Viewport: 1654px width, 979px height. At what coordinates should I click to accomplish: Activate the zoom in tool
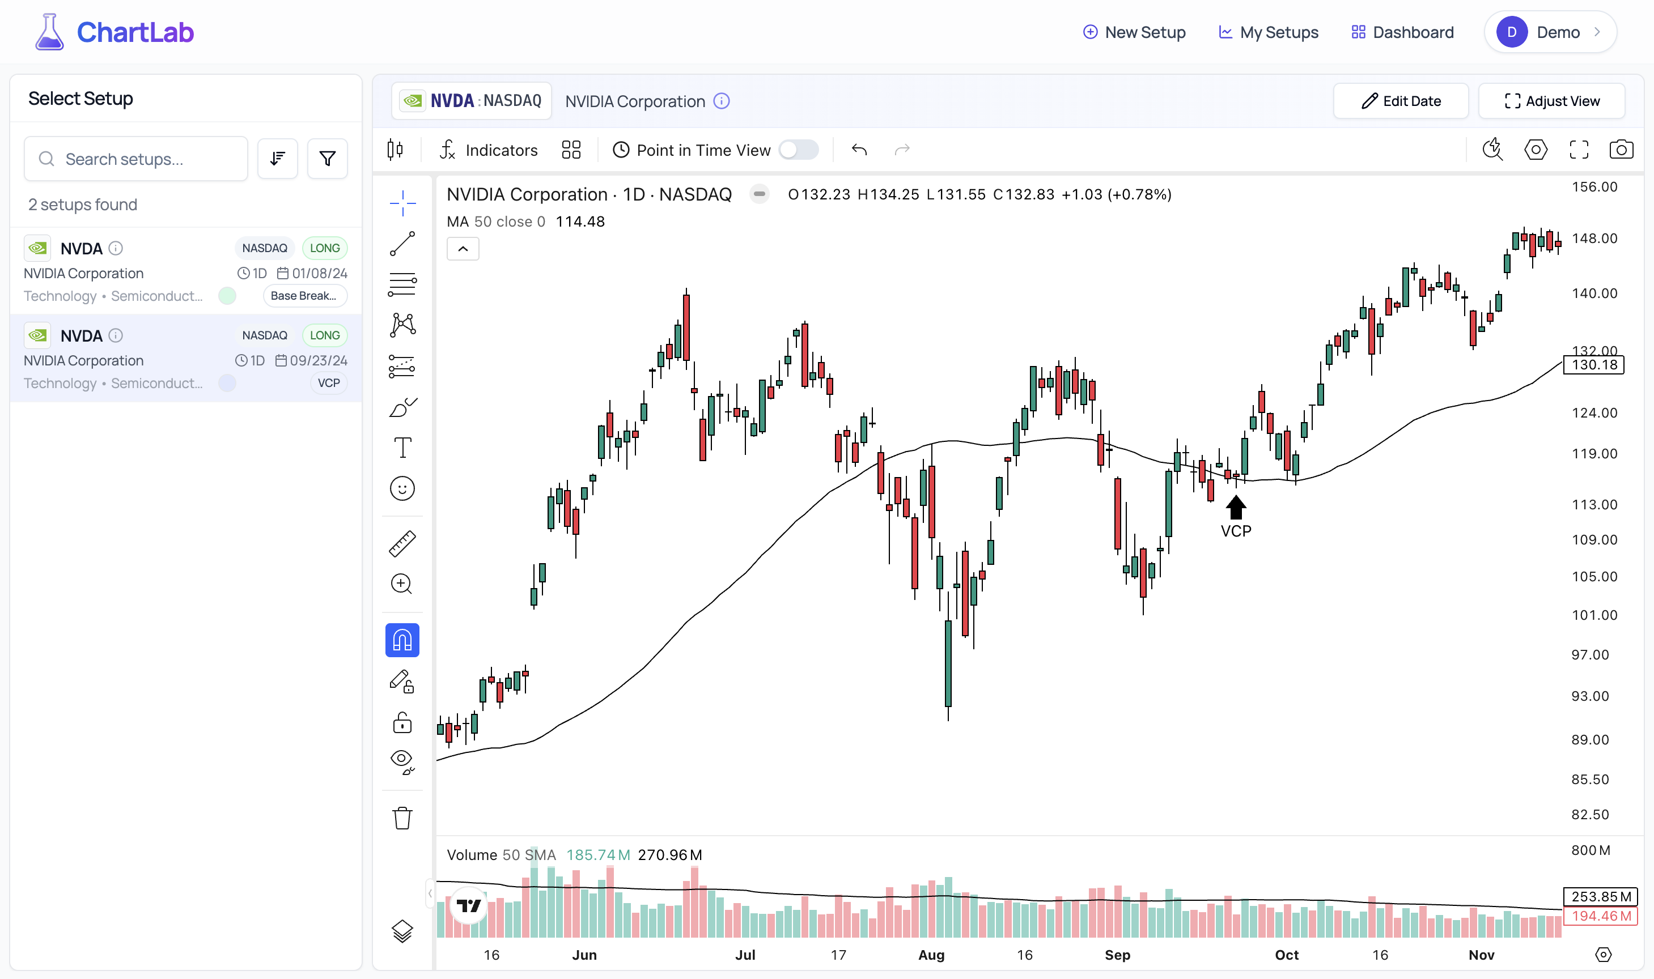[402, 584]
